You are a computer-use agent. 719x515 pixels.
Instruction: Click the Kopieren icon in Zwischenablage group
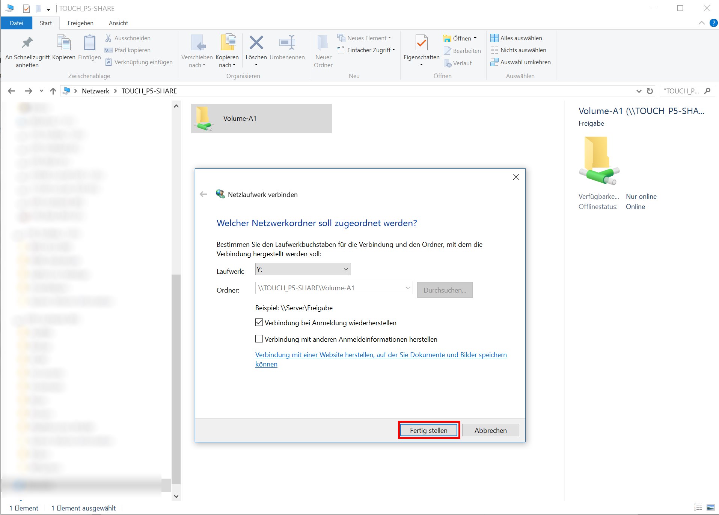[63, 43]
